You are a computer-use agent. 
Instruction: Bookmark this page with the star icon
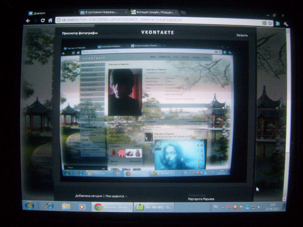[270, 24]
